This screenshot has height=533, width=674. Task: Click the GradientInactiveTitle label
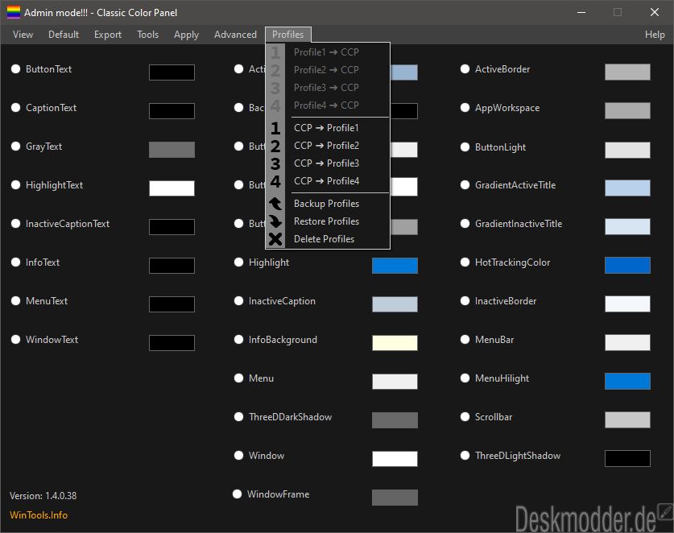[519, 224]
